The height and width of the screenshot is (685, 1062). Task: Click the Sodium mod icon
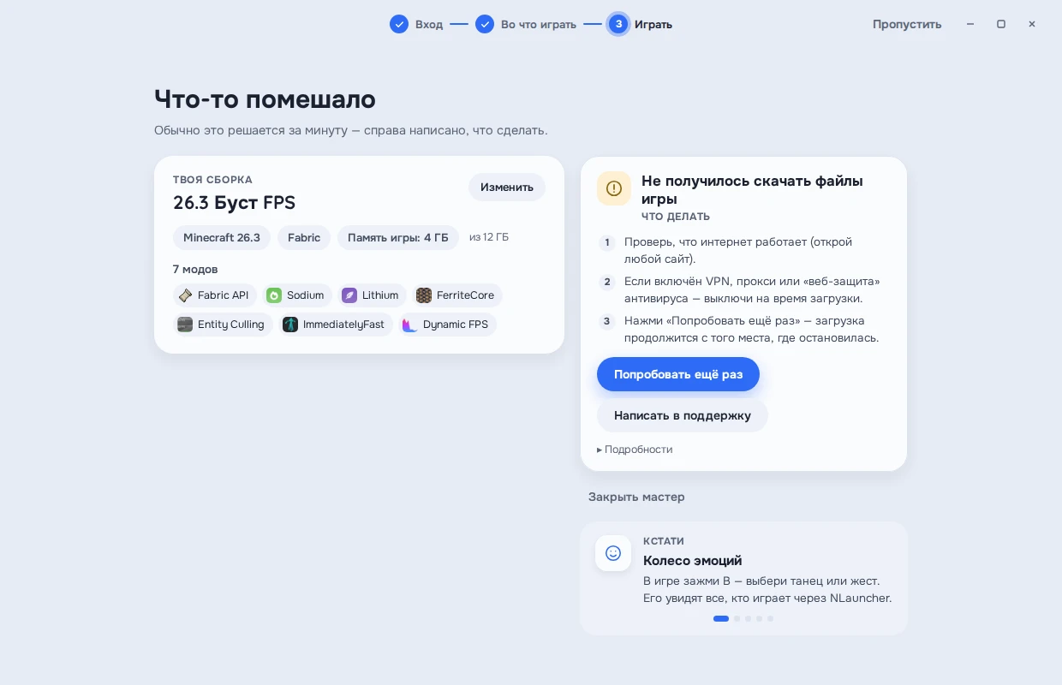274,295
